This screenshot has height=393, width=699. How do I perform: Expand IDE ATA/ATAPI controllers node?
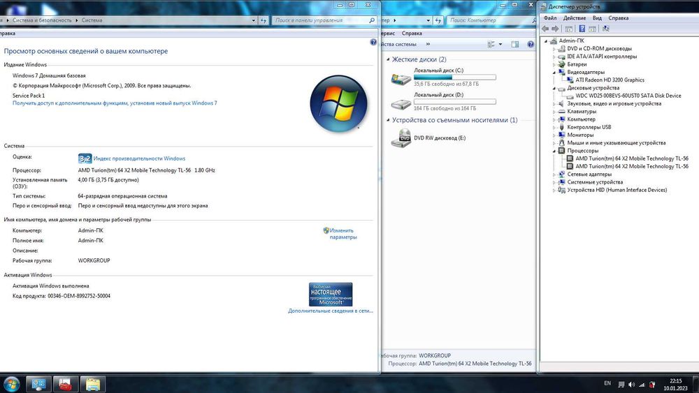click(x=554, y=57)
